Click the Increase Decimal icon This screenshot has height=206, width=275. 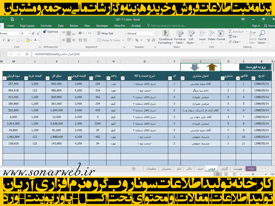(148, 40)
